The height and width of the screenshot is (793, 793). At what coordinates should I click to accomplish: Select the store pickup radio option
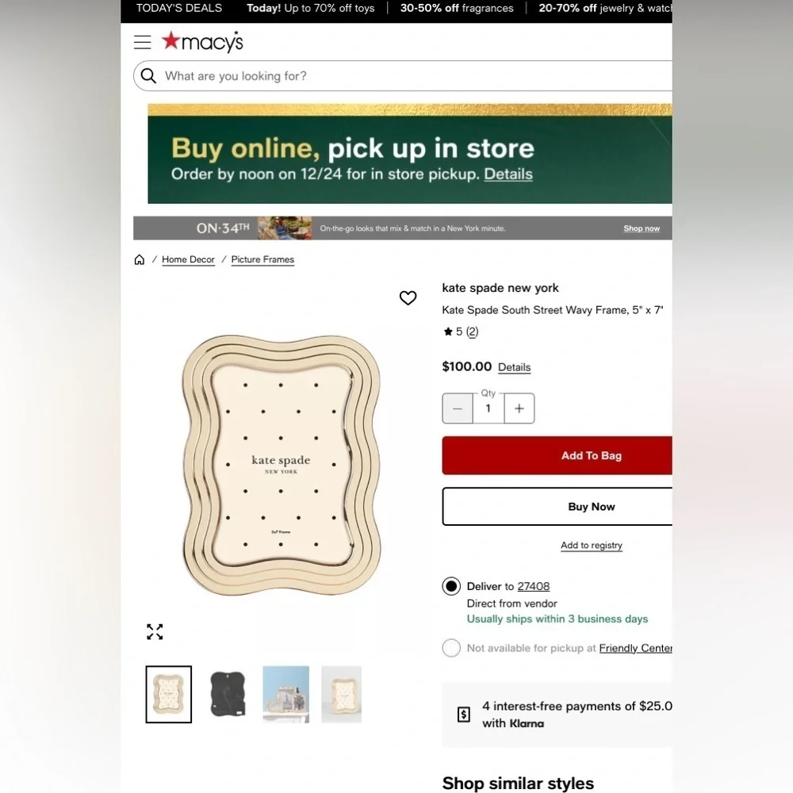[451, 648]
